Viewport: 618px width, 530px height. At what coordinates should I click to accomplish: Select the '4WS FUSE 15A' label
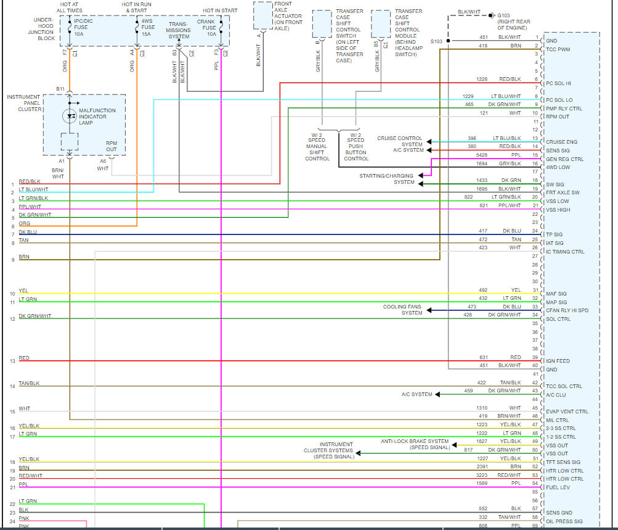(148, 27)
